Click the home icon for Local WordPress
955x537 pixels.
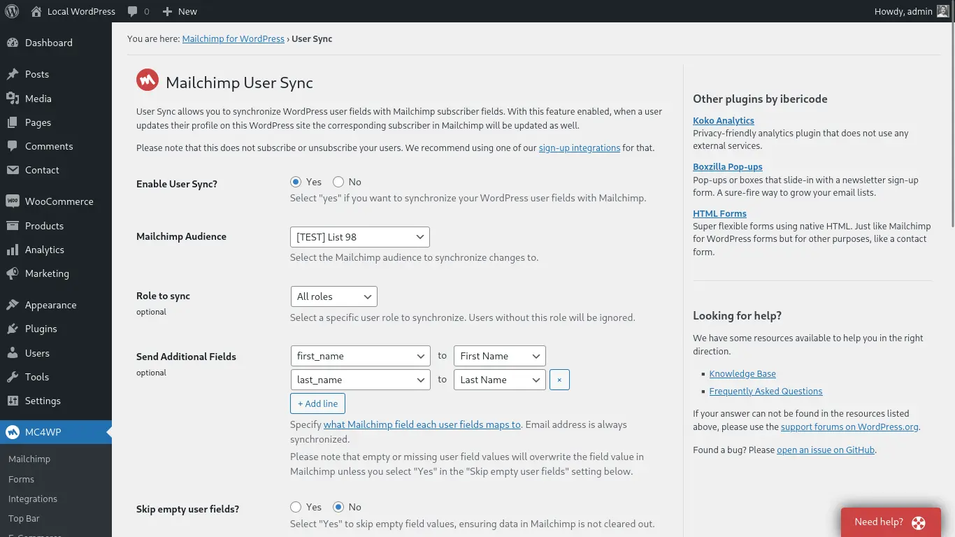(36, 11)
